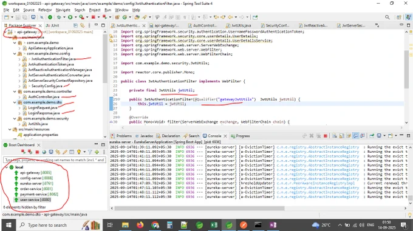Click Link with Editor in Package Explorer

point(83,25)
